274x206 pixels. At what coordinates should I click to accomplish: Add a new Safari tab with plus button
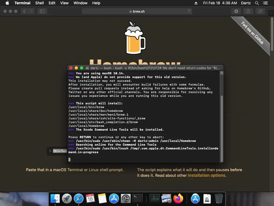[x=271, y=13]
